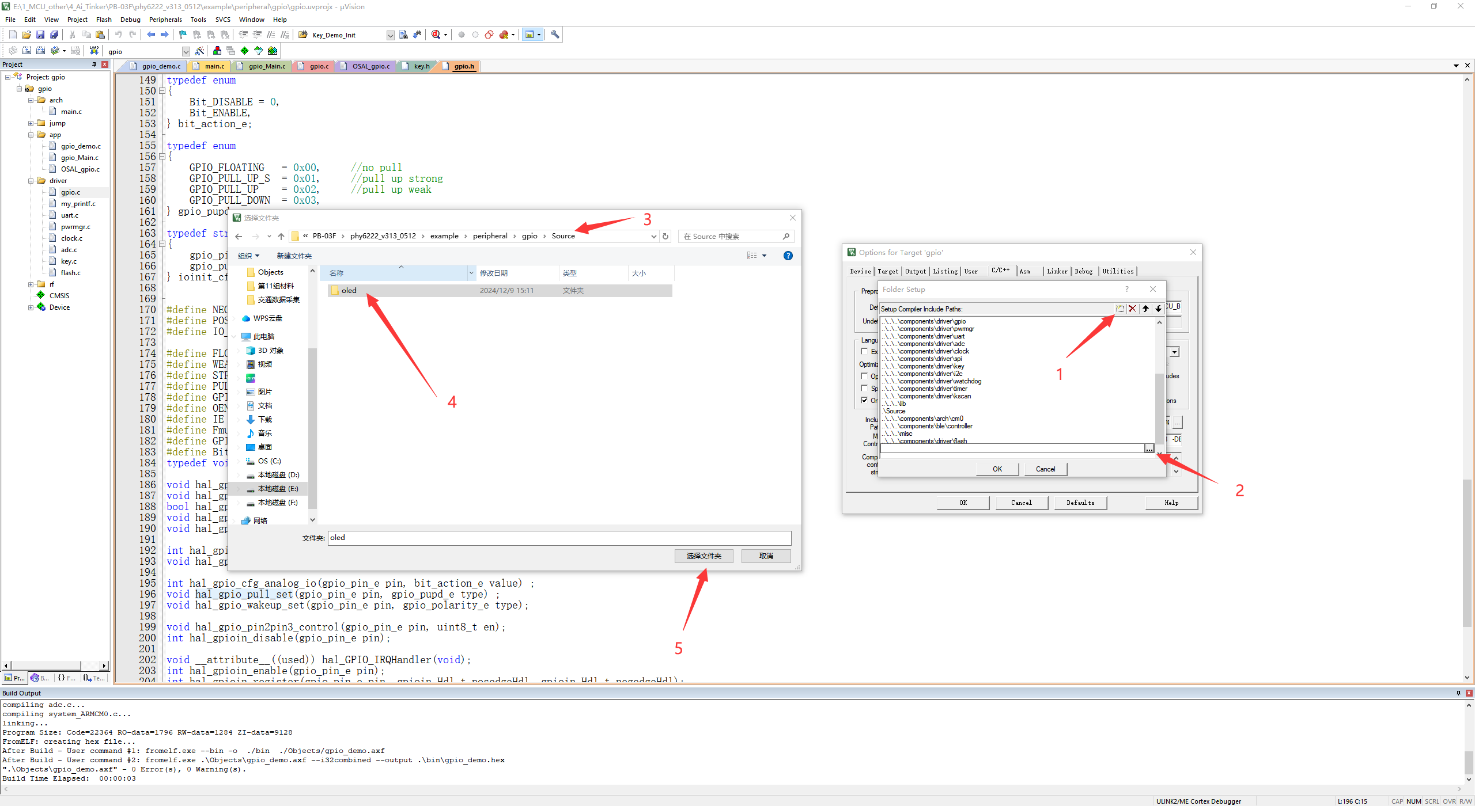1475x806 pixels.
Task: Click the Pack Installer icon
Action: point(273,51)
